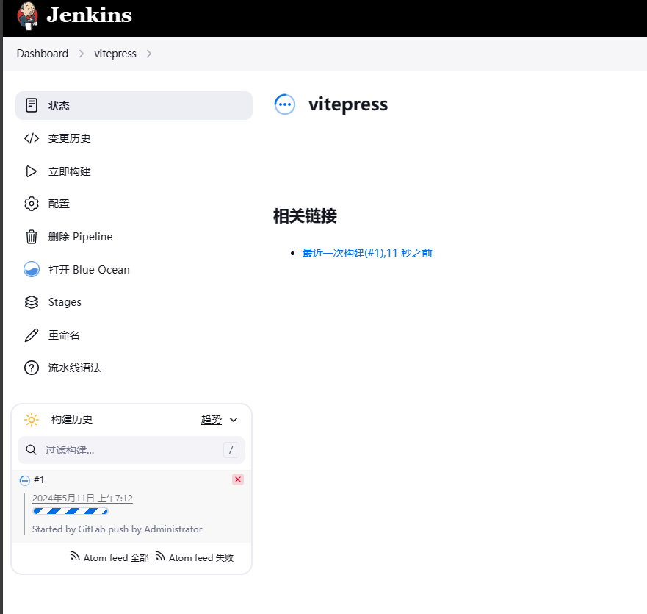The width and height of the screenshot is (647, 614).
Task: Click the question mark icon for 流水线语法
Action: pyautogui.click(x=32, y=368)
